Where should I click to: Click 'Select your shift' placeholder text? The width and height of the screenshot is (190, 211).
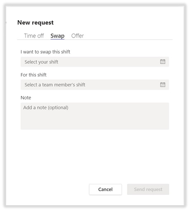click(x=41, y=62)
